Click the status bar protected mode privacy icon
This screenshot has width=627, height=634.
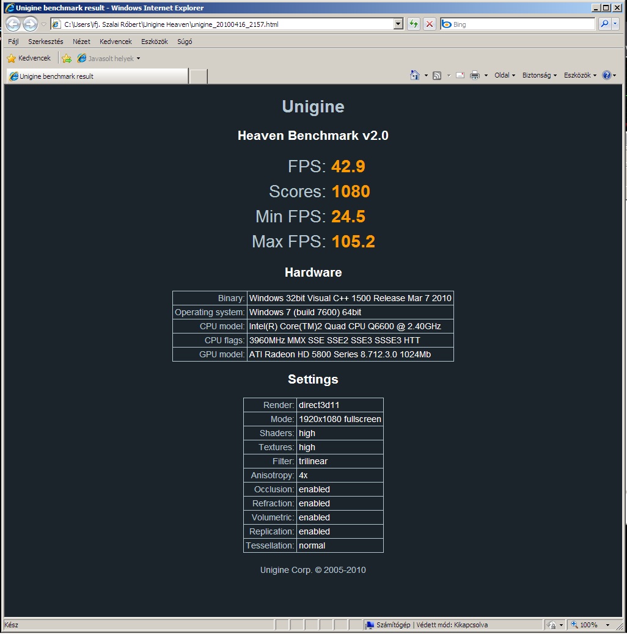coord(551,625)
